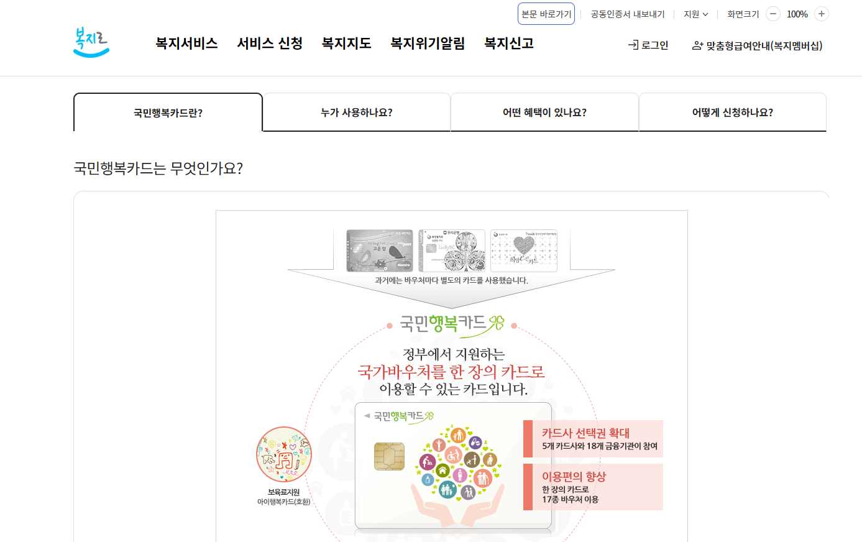Open the 복지지도 menu
Image resolution: width=862 pixels, height=542 pixels.
pos(346,43)
